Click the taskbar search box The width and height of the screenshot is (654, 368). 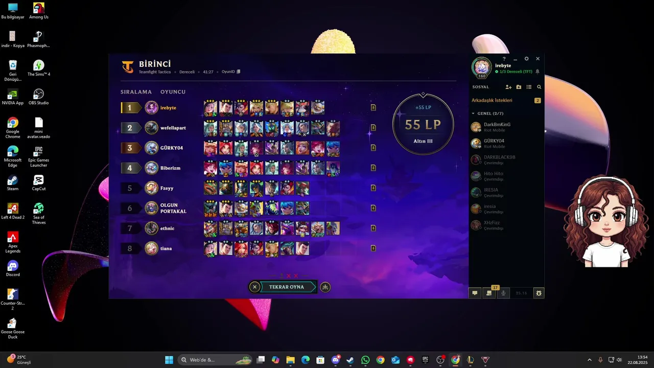tap(216, 360)
